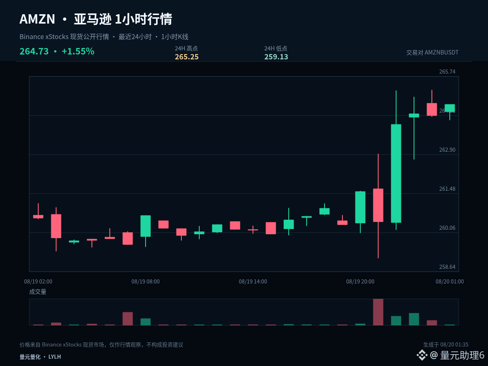Click the 262.90 price axis label

[x=447, y=150]
